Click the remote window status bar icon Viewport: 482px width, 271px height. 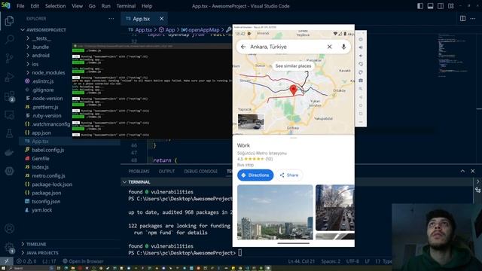[7, 261]
